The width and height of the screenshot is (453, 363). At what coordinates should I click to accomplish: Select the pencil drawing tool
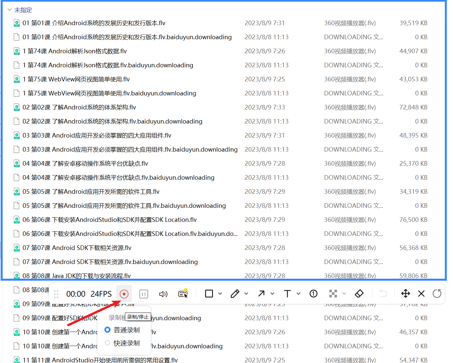[x=235, y=294]
